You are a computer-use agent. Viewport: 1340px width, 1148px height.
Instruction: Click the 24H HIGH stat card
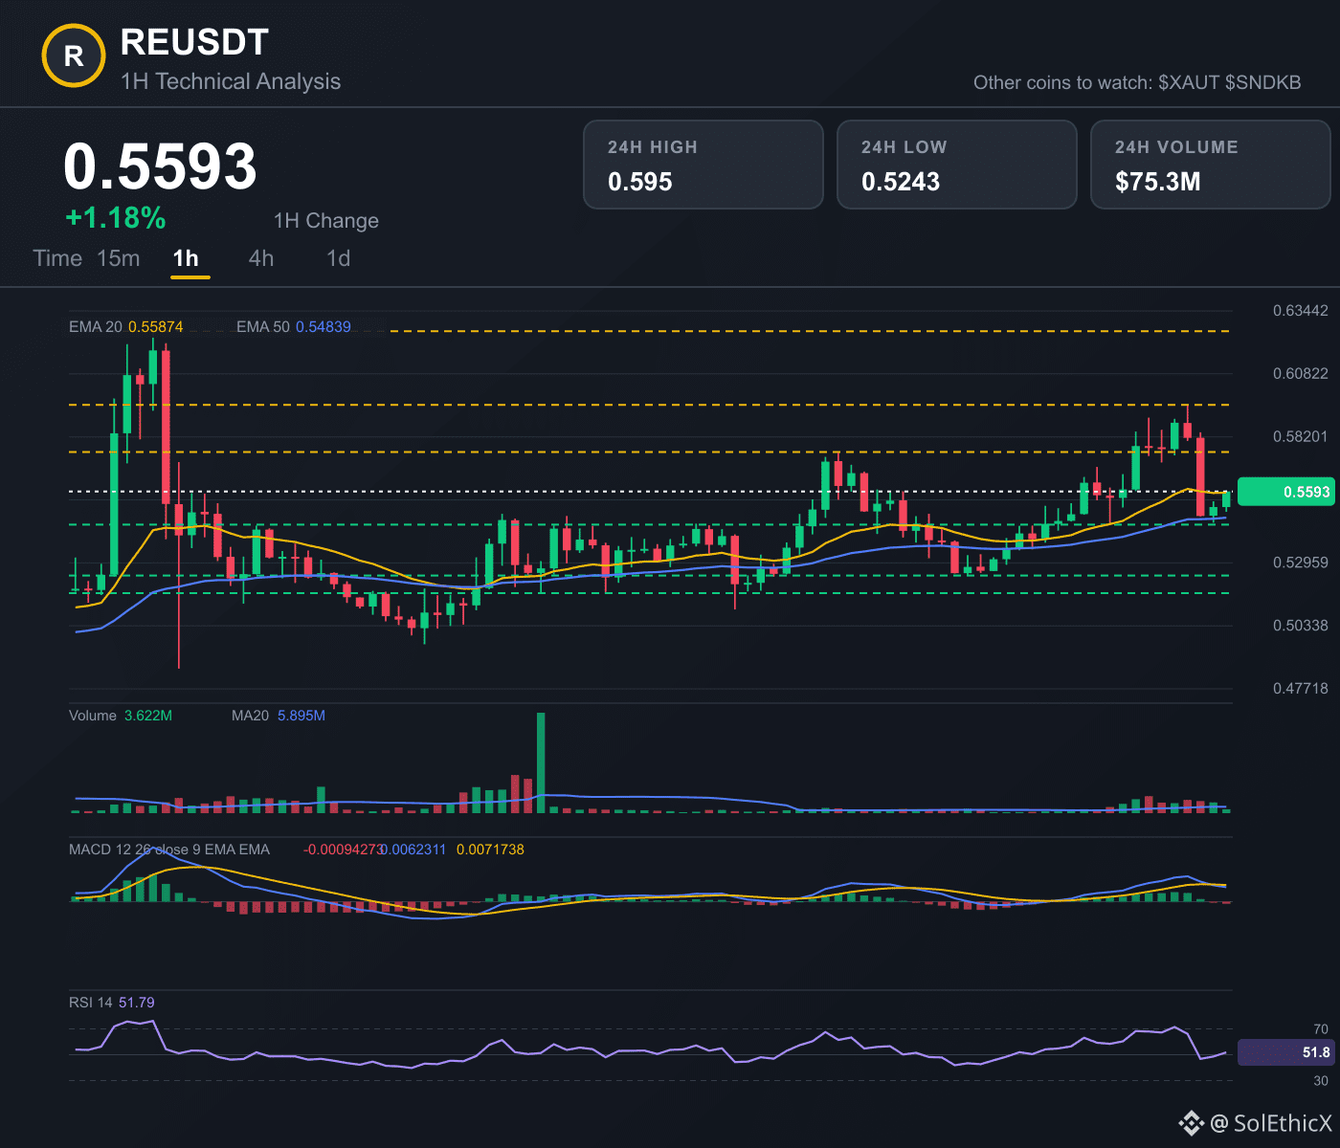click(703, 165)
